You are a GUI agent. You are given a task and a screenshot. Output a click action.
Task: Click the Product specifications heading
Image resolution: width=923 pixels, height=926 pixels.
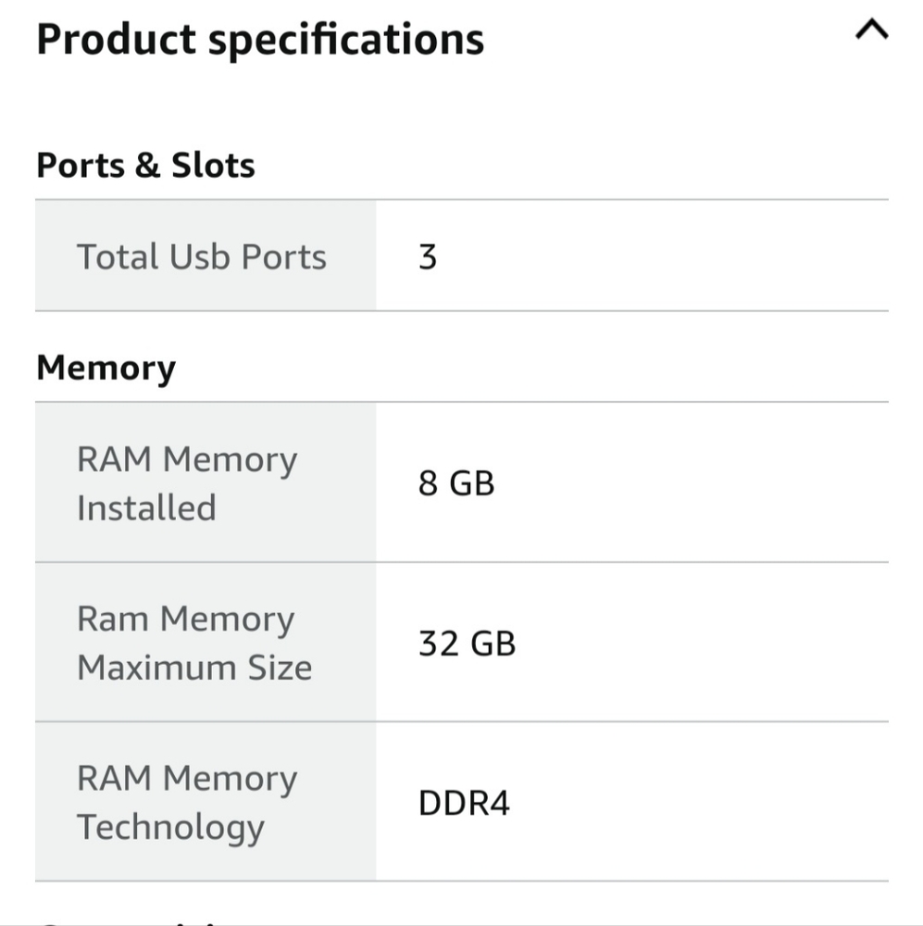click(260, 40)
